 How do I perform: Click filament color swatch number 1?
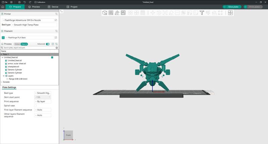3,38
